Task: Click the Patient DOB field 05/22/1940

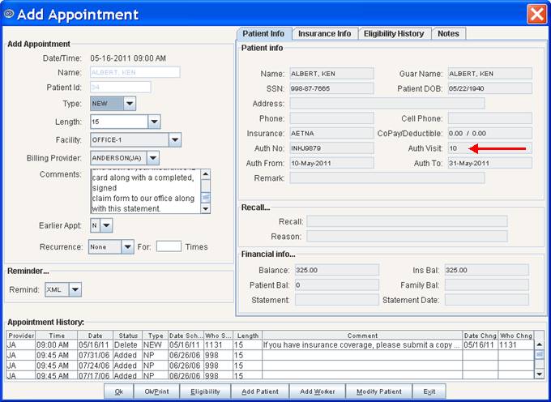Action: (x=490, y=88)
